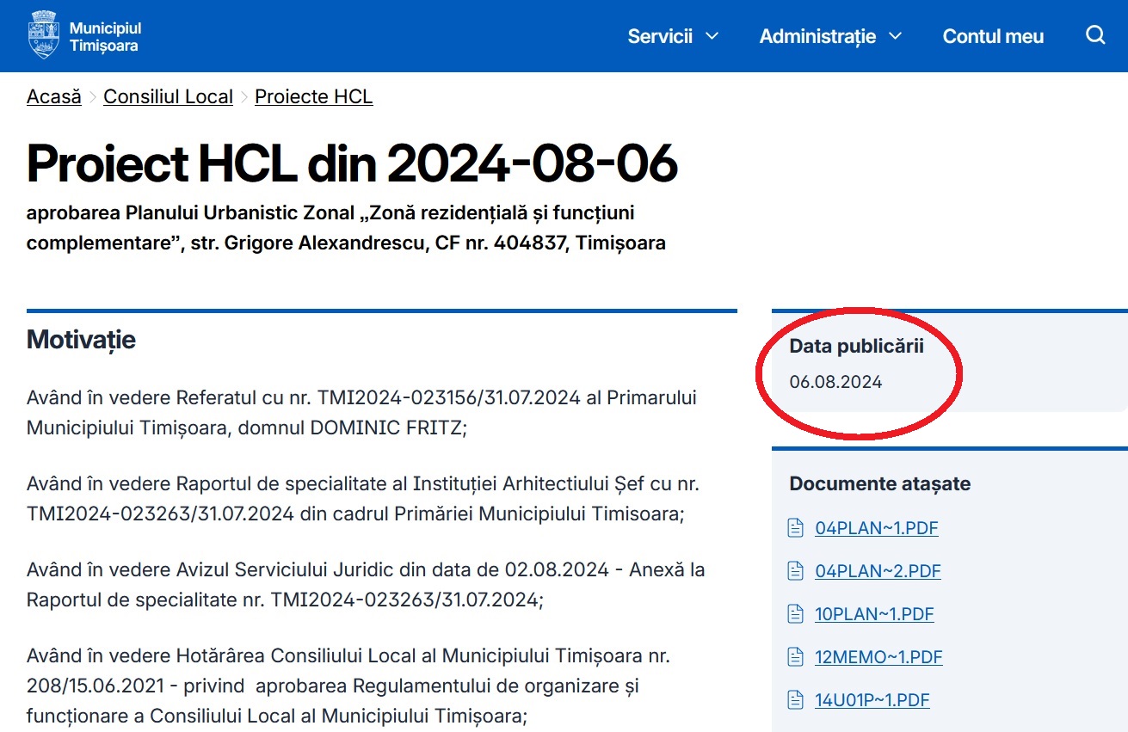
Task: Navigate to Consiliul Local breadcrumb
Action: click(x=169, y=96)
